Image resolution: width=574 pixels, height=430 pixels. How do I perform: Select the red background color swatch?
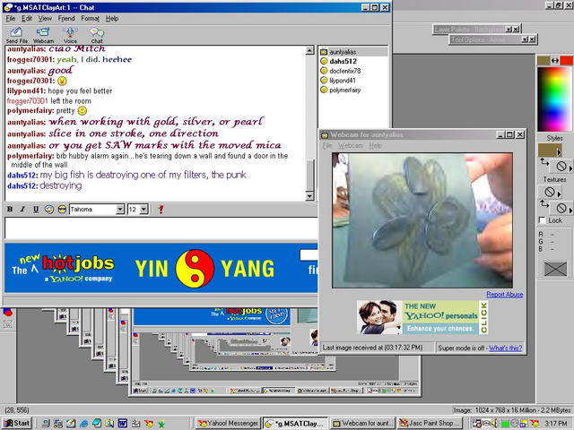566,60
